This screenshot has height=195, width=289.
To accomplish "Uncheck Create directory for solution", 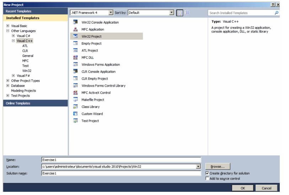I will point(207,173).
